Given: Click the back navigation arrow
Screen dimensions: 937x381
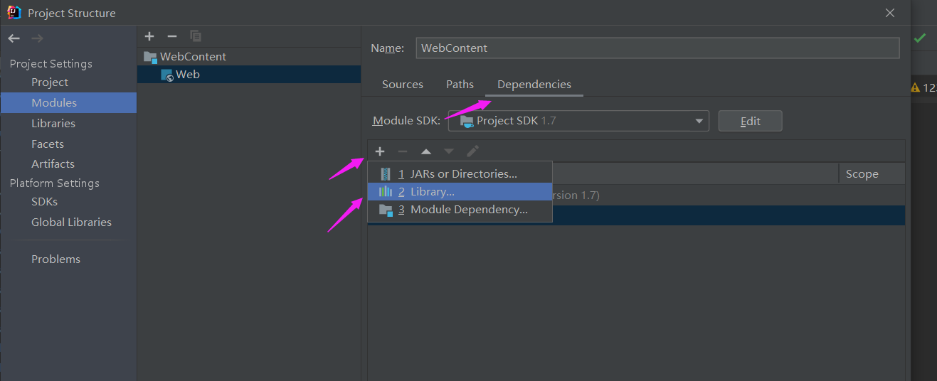Looking at the screenshot, I should tap(14, 38).
